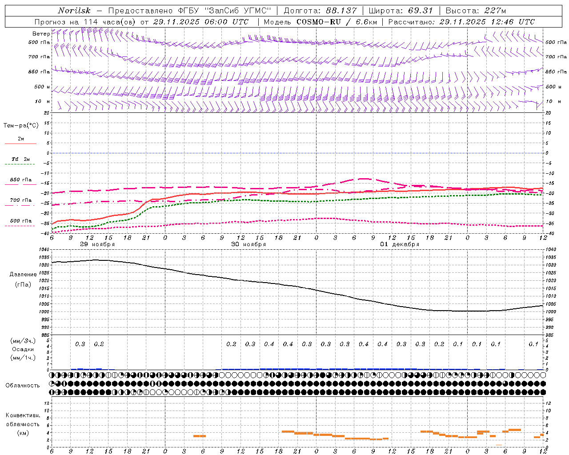Viewport: 569px width, 455px height.
Task: Click the elevation label Высота: 227м
Action: pos(476,11)
